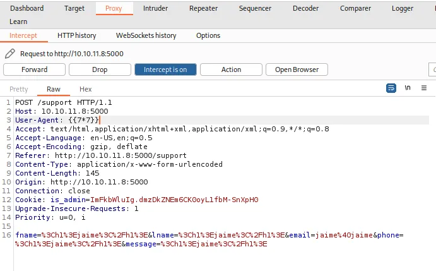
Task: Place cursor in the User-Agent {{7*7}} value
Action: point(83,120)
